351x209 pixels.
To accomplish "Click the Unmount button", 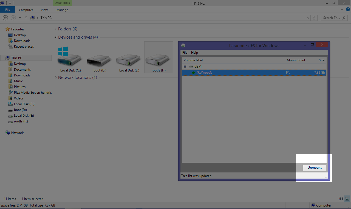I will point(315,168).
